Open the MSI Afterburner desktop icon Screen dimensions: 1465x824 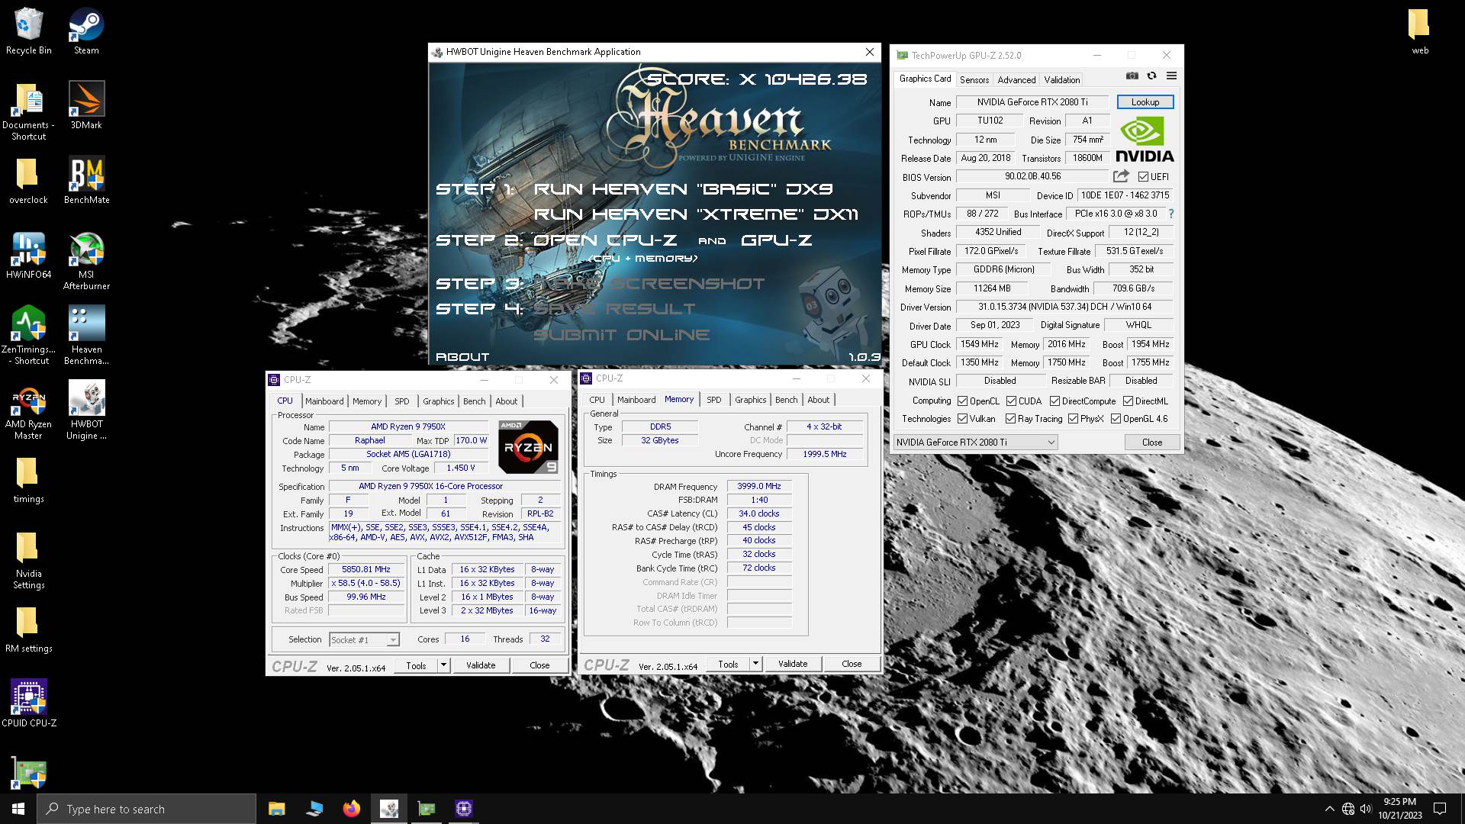86,260
